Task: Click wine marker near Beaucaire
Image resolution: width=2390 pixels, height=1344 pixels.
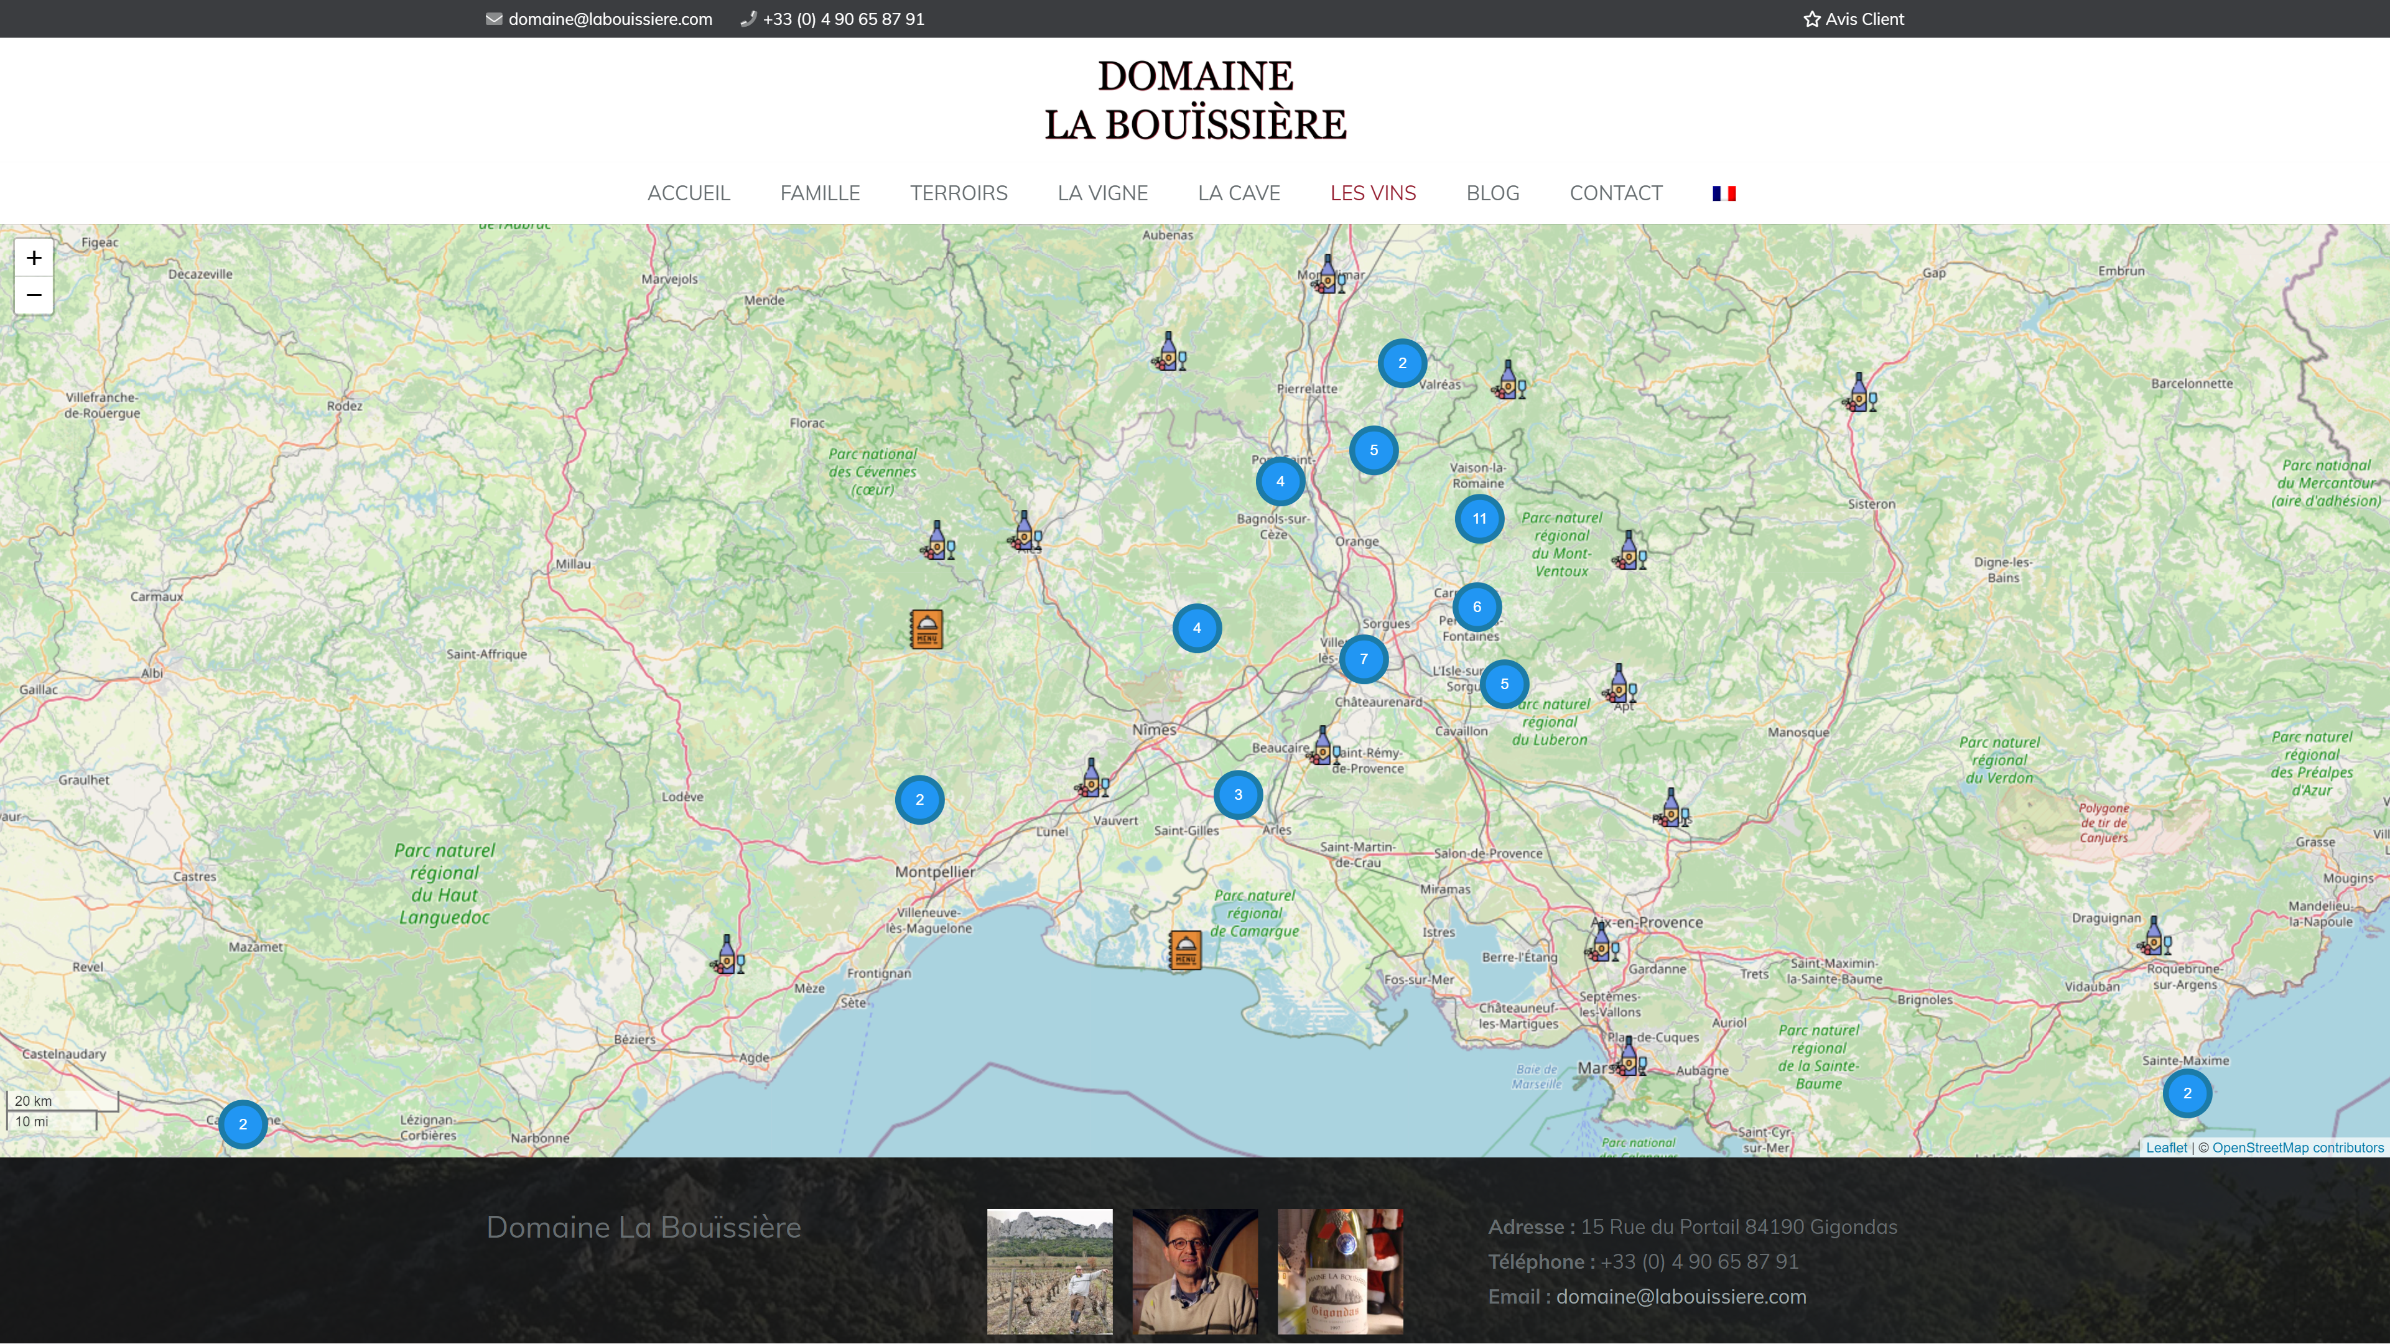Action: (x=1323, y=746)
